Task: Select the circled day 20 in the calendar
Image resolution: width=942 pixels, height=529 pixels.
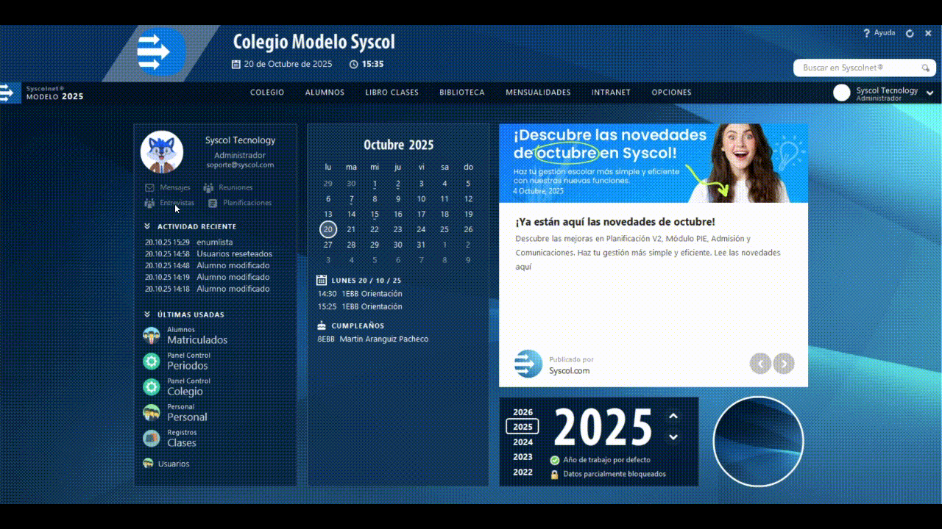Action: pyautogui.click(x=328, y=229)
